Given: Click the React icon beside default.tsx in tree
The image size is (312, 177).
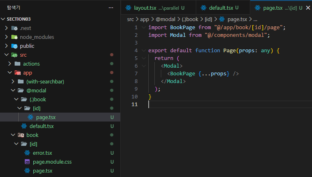Looking at the screenshot, I should click(24, 126).
